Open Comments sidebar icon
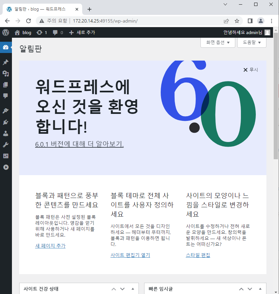The height and width of the screenshot is (294, 279). point(6,96)
